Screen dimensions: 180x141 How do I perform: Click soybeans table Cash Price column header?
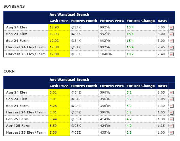(x=59, y=21)
